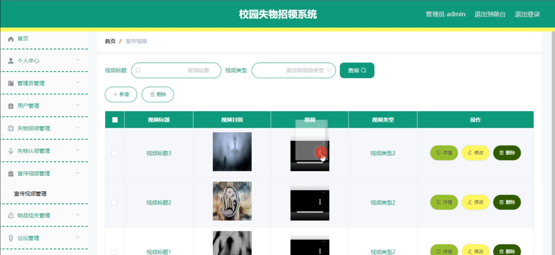
Task: Open 论坛管理 sidebar menu
Action: coord(44,238)
